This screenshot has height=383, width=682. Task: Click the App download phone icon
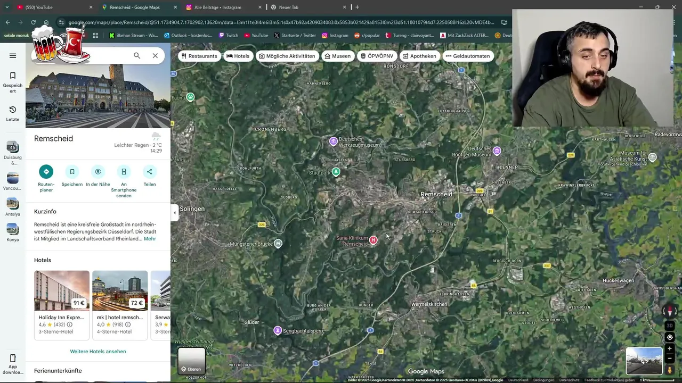(13, 358)
